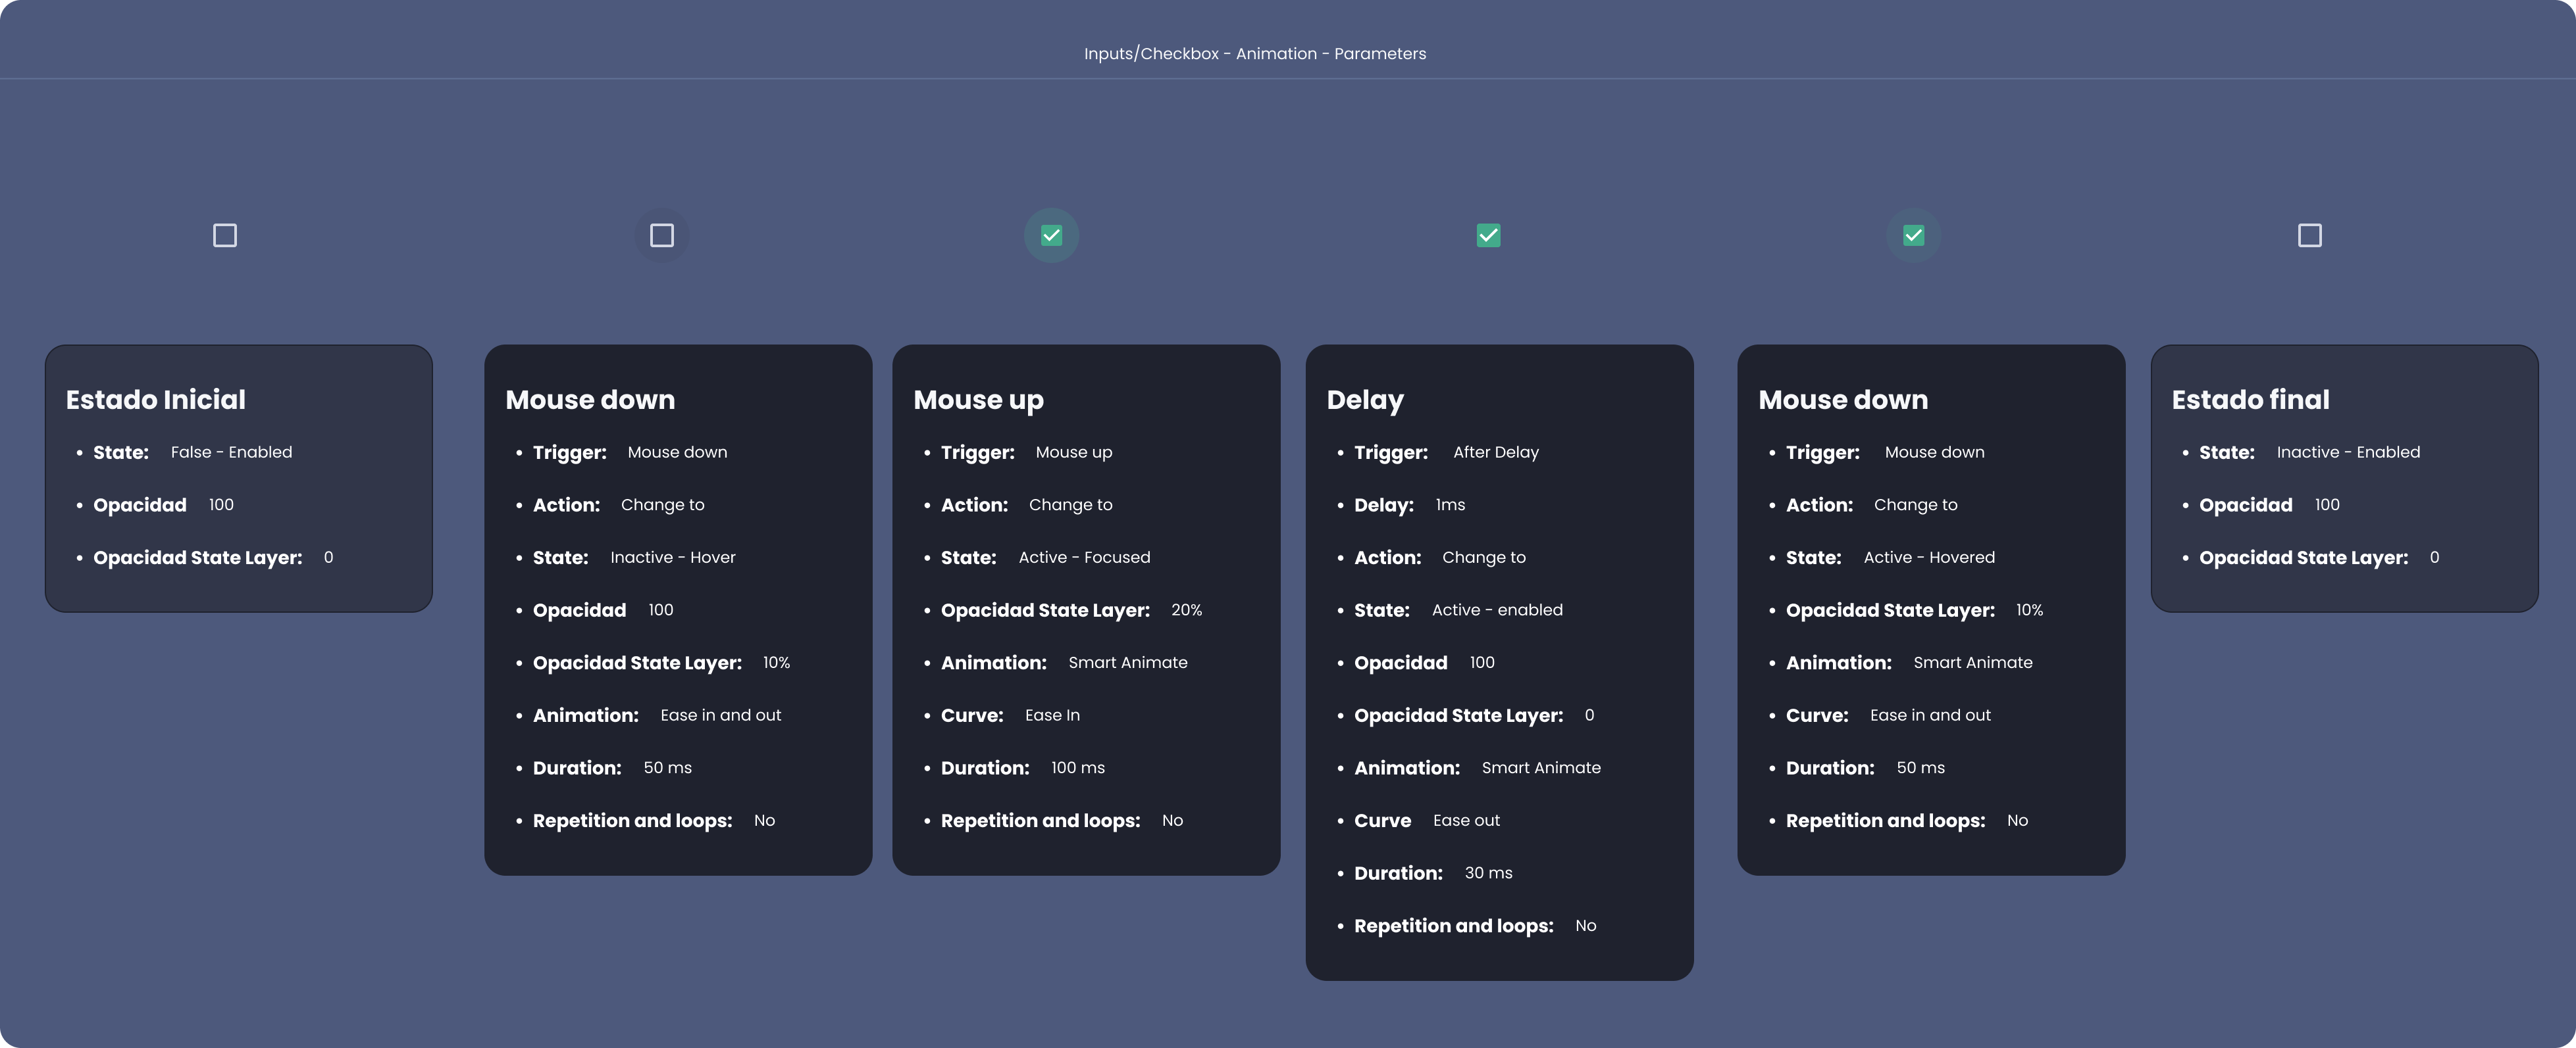Click '1ms' delay value

click(x=1450, y=506)
